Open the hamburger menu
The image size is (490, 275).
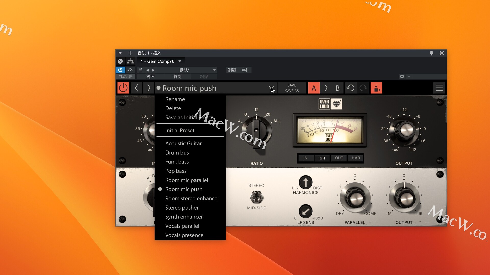(x=439, y=88)
